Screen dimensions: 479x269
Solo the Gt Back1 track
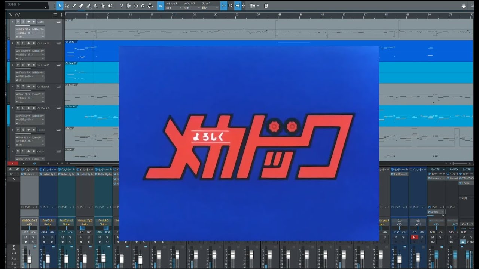coord(23,86)
